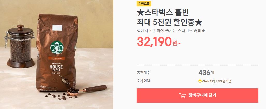Image resolution: width=266 pixels, height=109 pixels.
Task: Click the glass coffee bean jar
Action: (20, 46)
